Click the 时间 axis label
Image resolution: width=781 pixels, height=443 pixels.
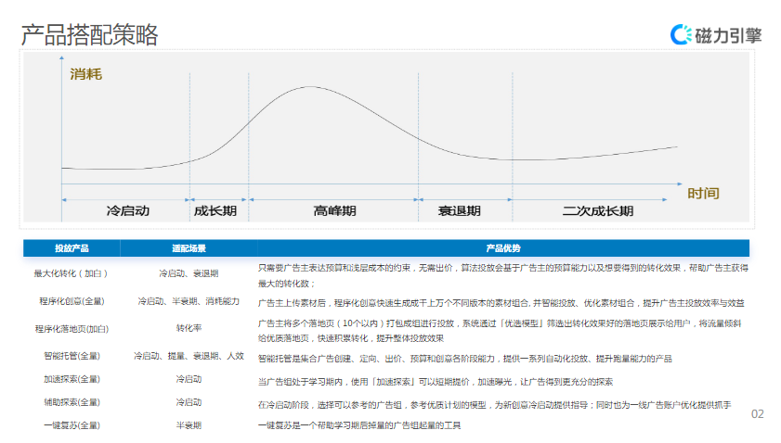coord(703,193)
